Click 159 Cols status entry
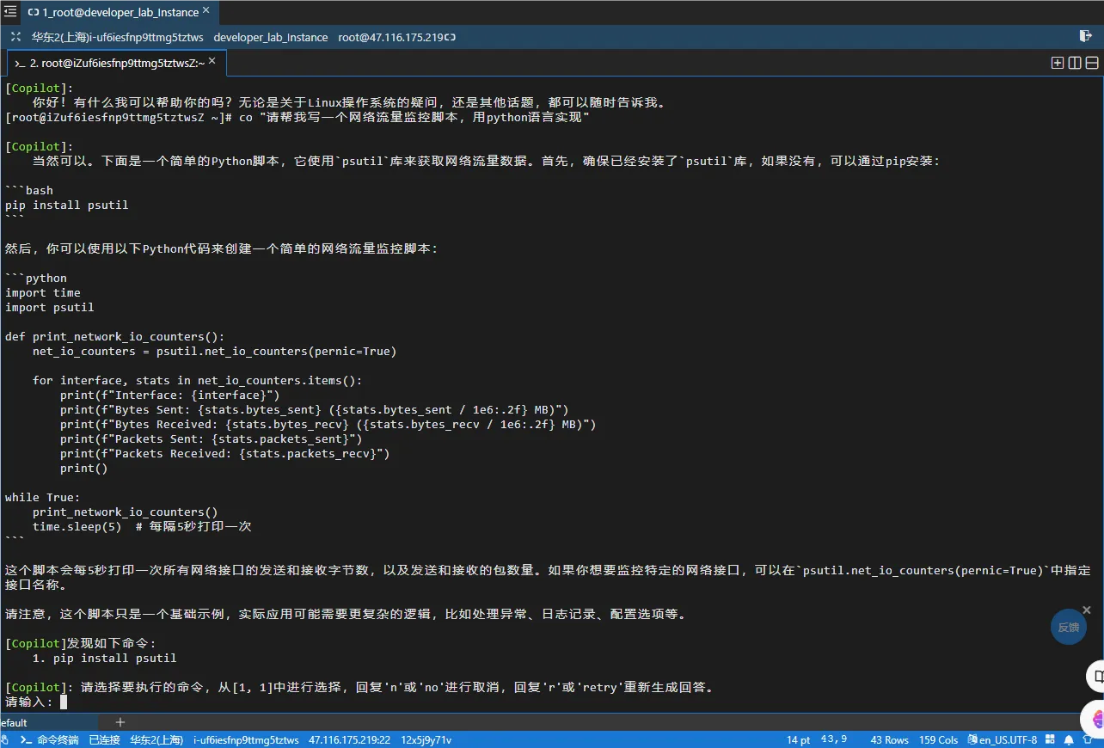 coord(939,739)
